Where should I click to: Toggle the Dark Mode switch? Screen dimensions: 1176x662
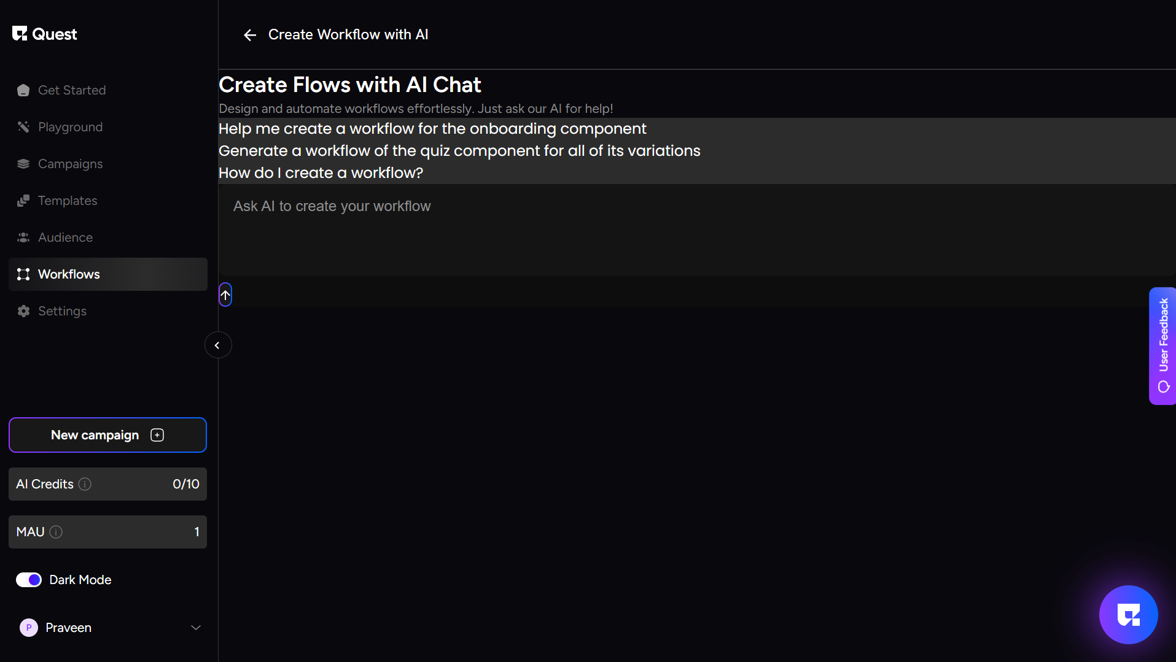pyautogui.click(x=29, y=580)
